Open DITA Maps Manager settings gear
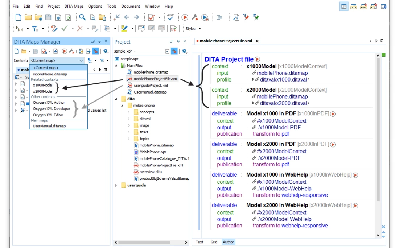The height and width of the screenshot is (248, 399). coord(106,51)
